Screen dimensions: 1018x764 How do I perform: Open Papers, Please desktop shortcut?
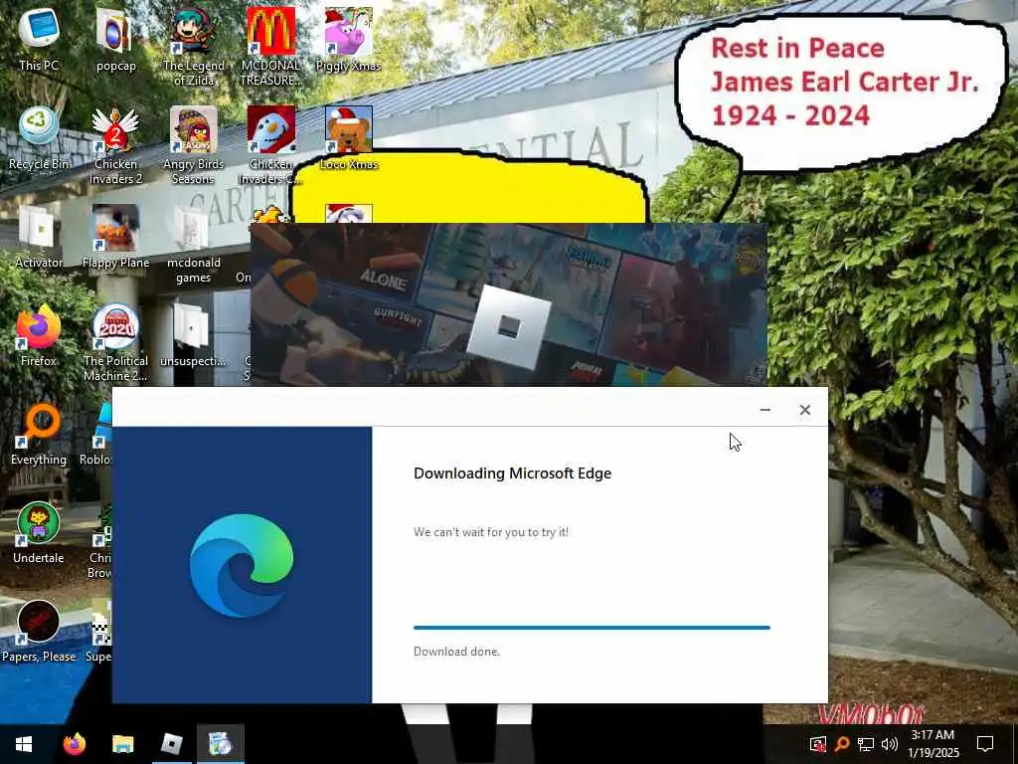[x=39, y=632]
